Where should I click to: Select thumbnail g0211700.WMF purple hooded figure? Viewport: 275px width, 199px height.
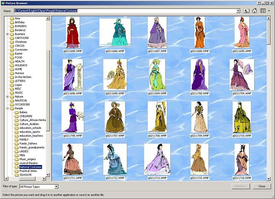199,75
